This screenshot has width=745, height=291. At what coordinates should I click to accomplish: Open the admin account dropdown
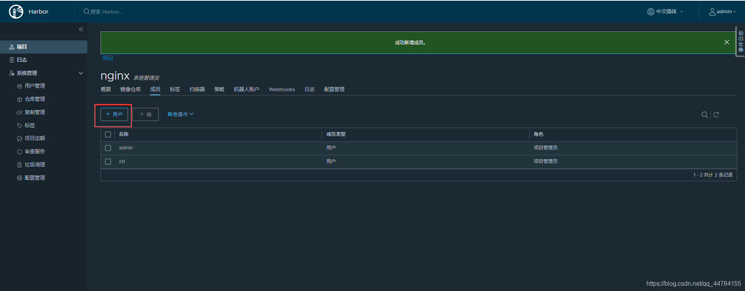[x=722, y=12]
